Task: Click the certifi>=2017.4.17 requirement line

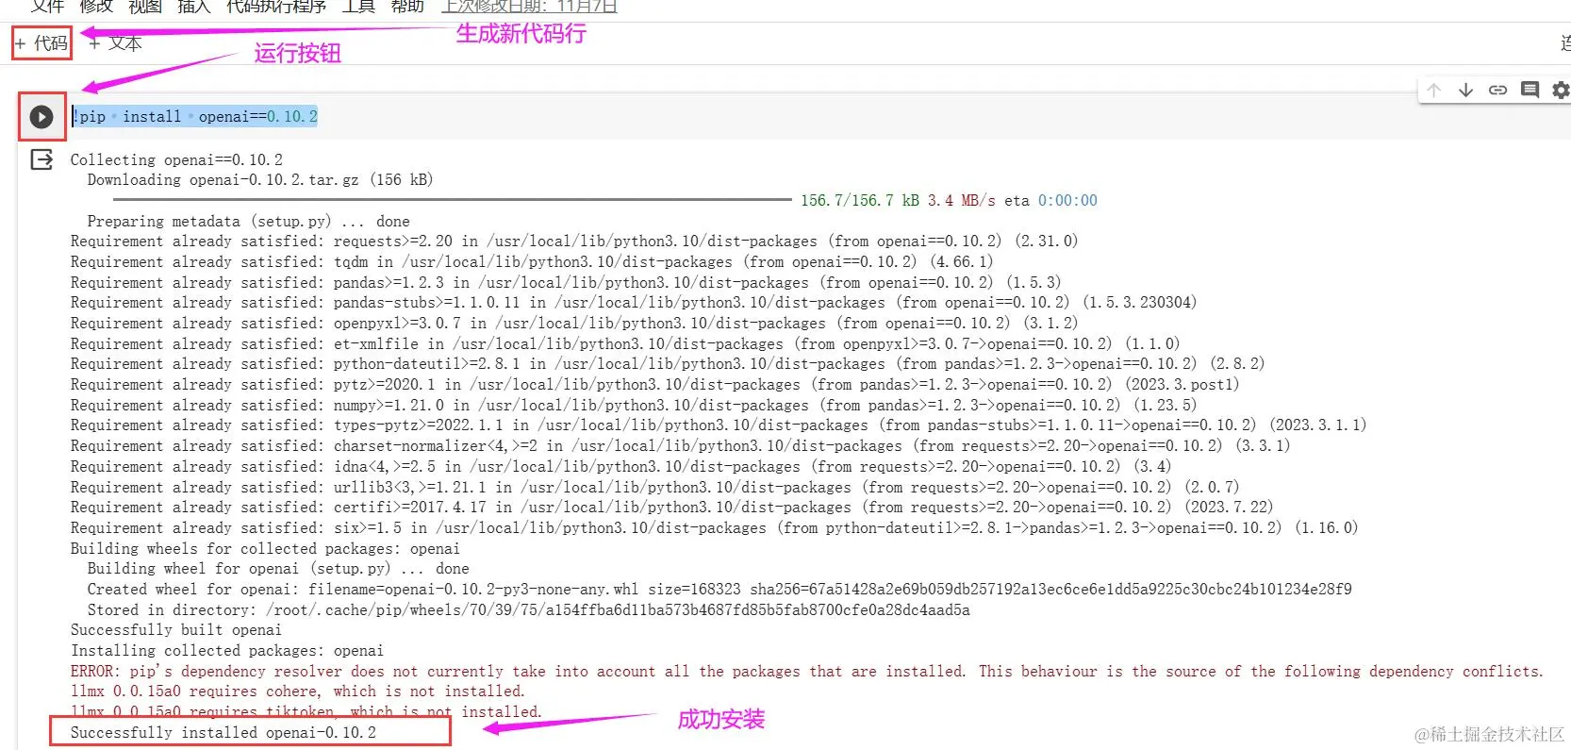Action: click(x=671, y=508)
